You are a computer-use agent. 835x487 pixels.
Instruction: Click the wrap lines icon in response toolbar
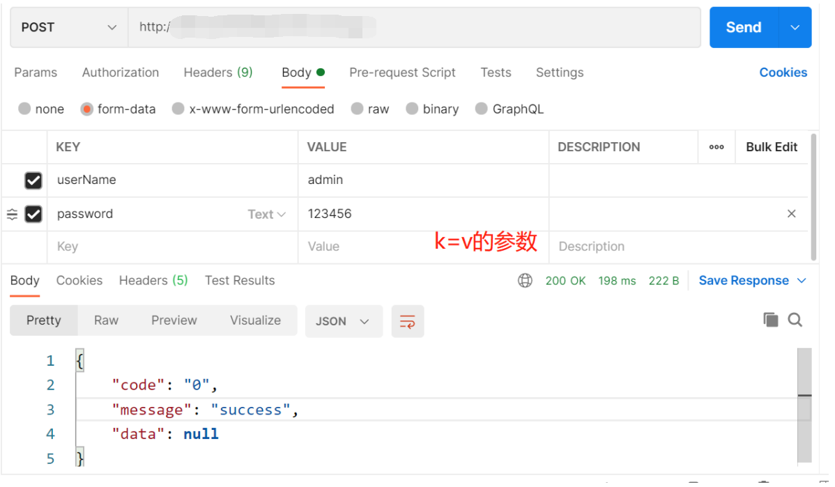click(407, 321)
